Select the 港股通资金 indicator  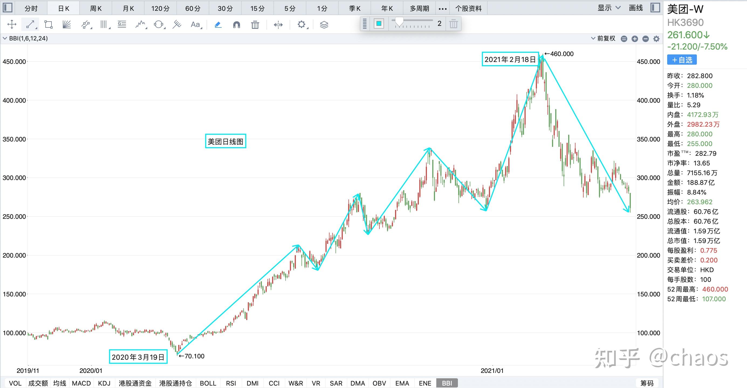pos(135,383)
